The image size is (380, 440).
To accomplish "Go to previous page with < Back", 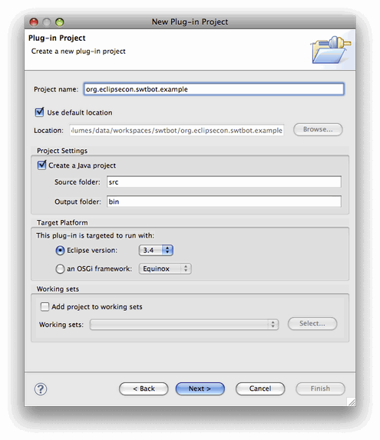I will 144,388.
